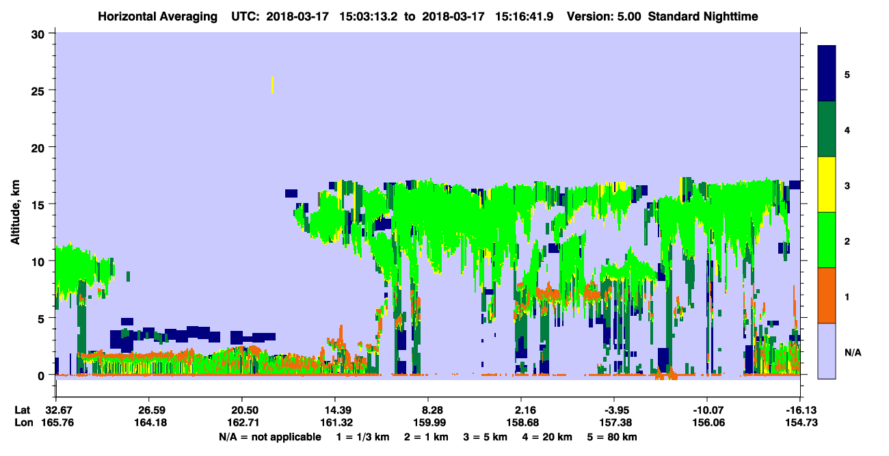The height and width of the screenshot is (456, 889).
Task: Click the "Standard Nighttime" text
Action: (702, 16)
